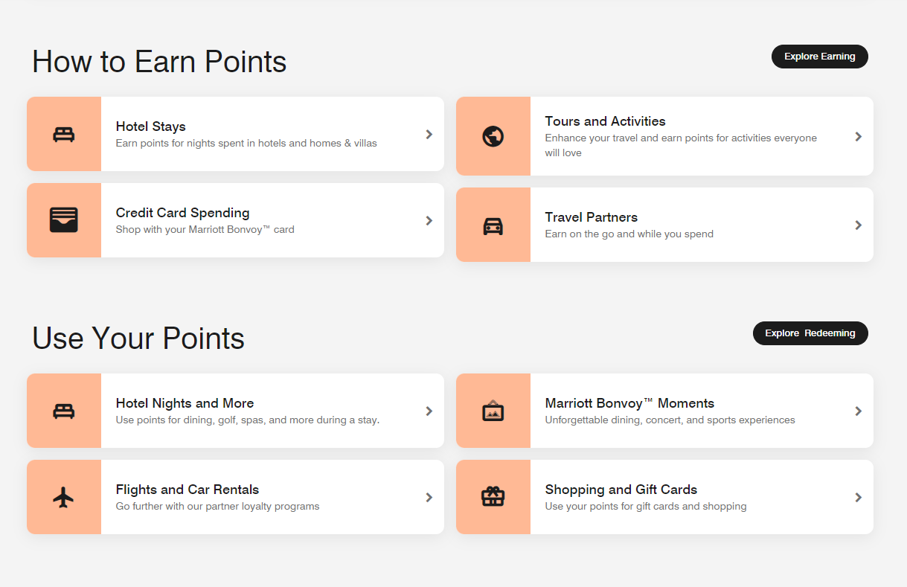907x587 pixels.
Task: Select the Hotel Nights and More bed icon
Action: [64, 411]
